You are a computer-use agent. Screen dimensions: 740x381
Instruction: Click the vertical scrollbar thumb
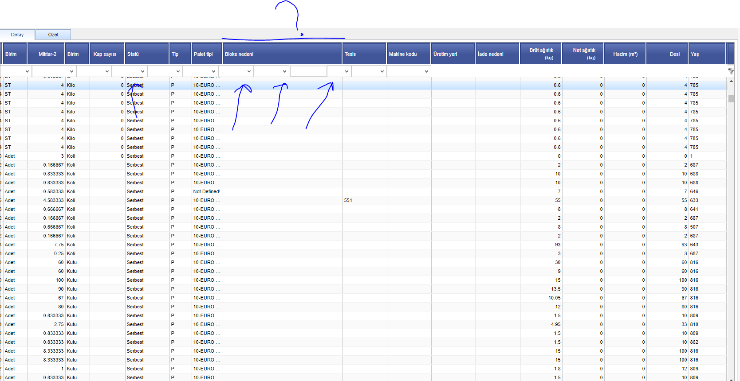click(x=731, y=98)
